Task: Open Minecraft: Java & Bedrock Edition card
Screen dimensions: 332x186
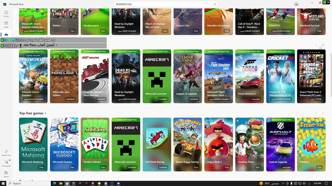Action: pyautogui.click(x=33, y=21)
